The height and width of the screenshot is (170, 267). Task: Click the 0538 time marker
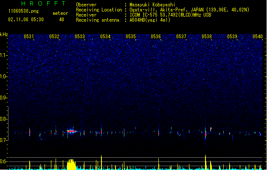(x=207, y=37)
